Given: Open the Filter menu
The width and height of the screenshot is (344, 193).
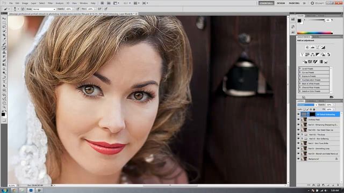Looking at the screenshot, I should tap(50, 3).
